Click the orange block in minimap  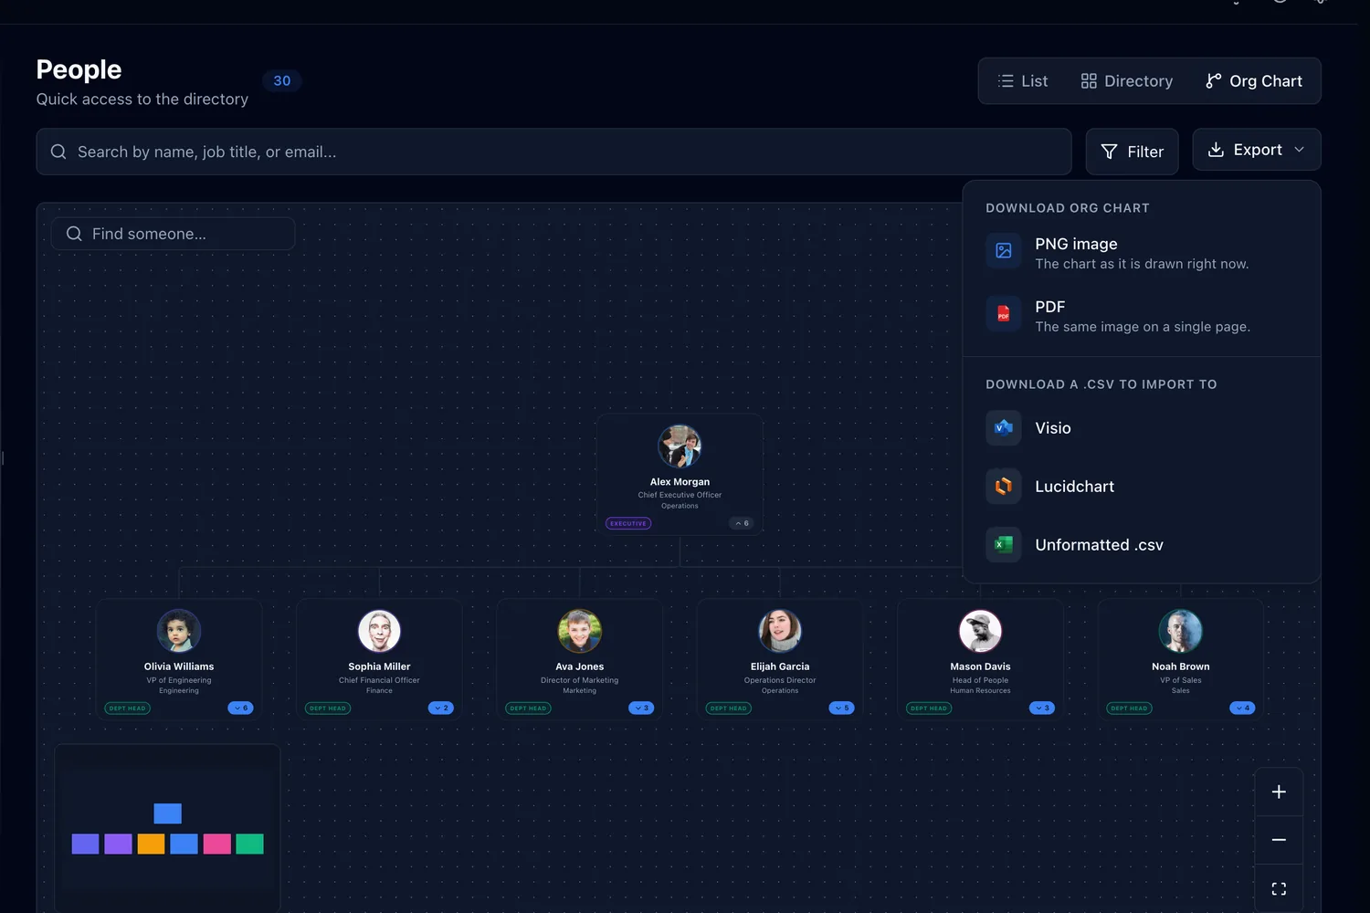151,844
